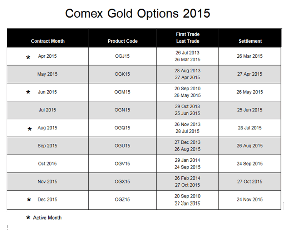Click the asterisk next to Dec 2015
Screen dimensions: 286x243
[29, 200]
